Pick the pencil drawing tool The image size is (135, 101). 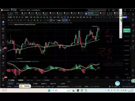(21, 20)
